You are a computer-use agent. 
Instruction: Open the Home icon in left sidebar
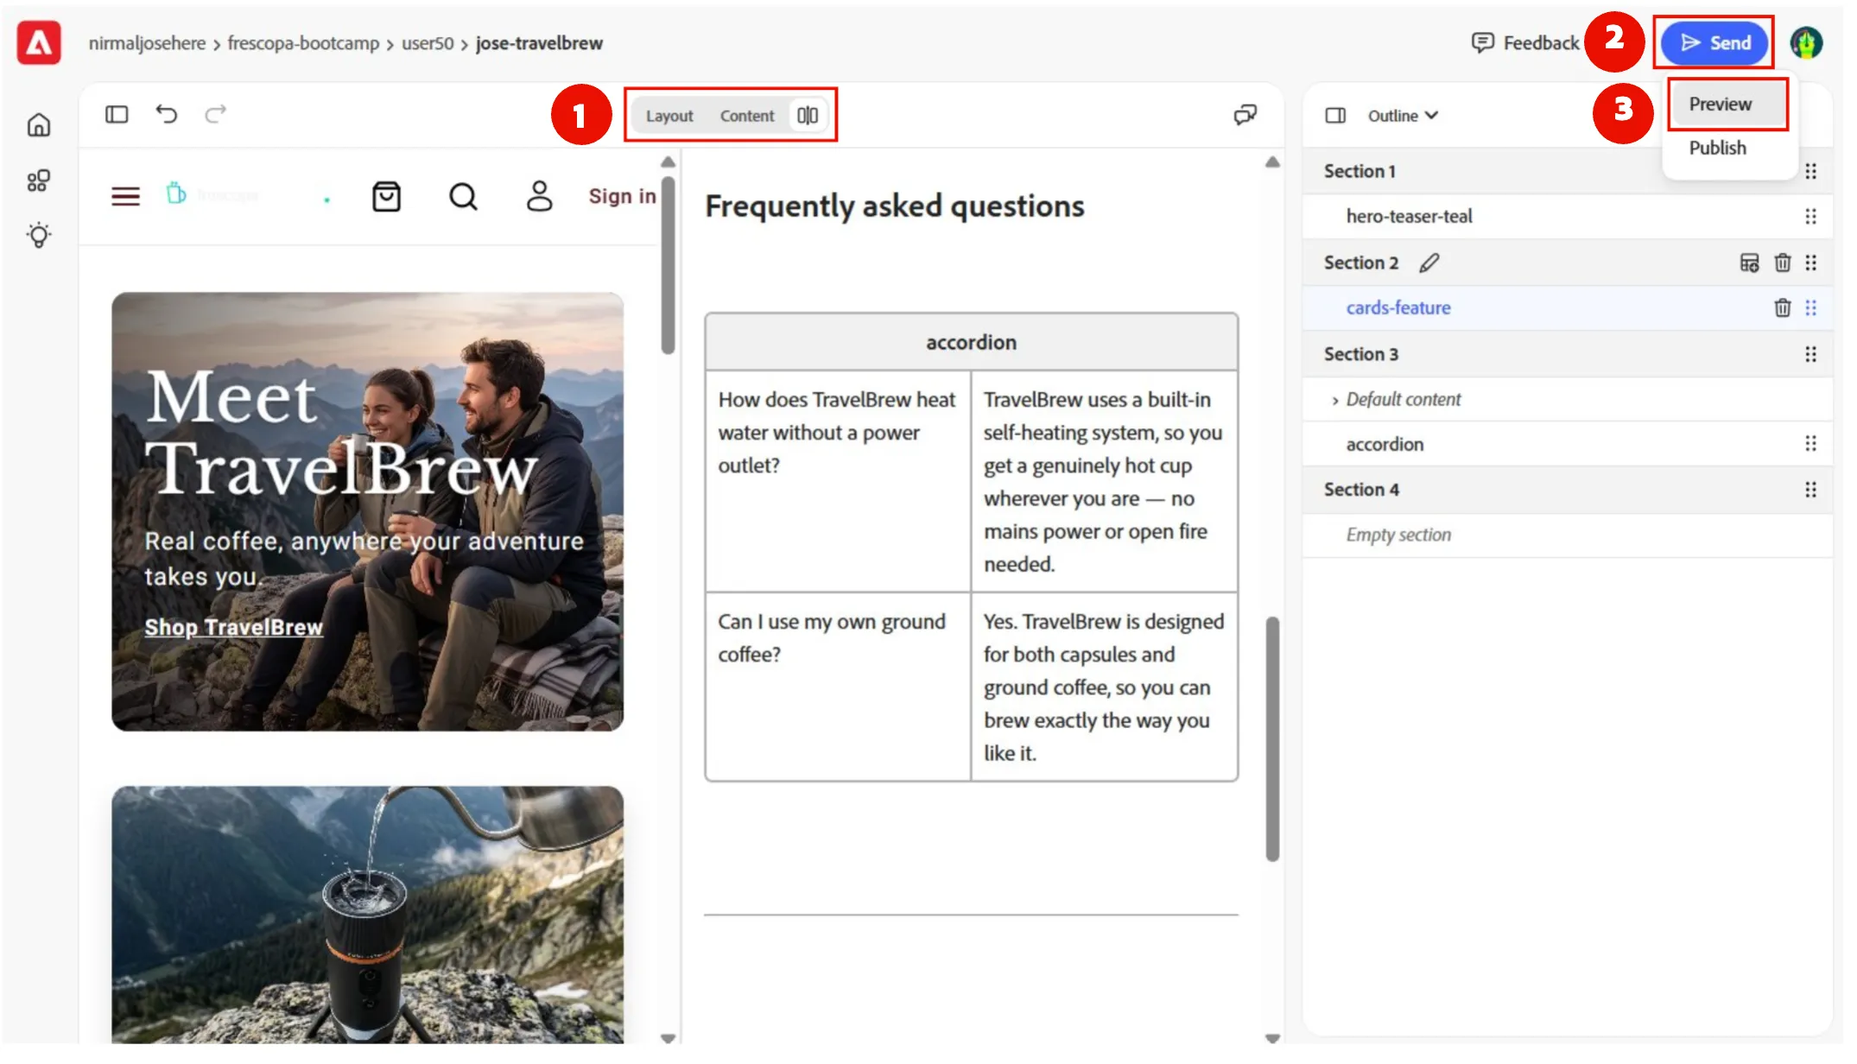(x=39, y=126)
